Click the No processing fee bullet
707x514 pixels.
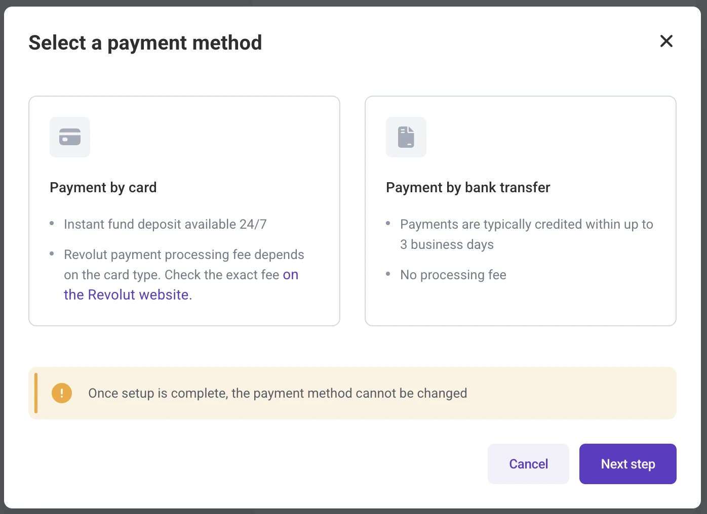tap(453, 275)
